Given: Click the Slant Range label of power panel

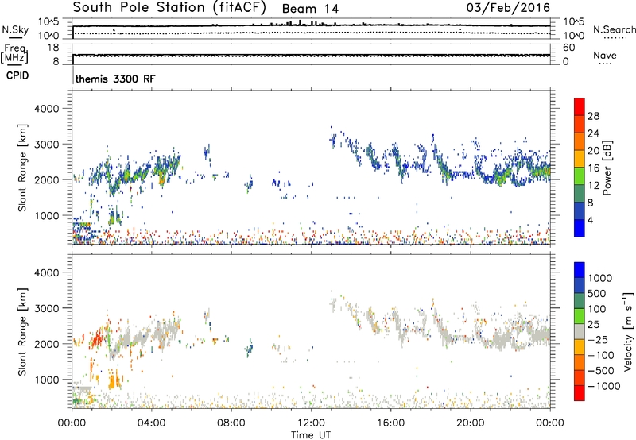Looking at the screenshot, I should pyautogui.click(x=22, y=168).
